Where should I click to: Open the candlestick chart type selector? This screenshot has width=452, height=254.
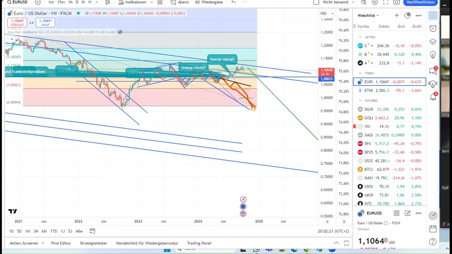click(x=108, y=2)
